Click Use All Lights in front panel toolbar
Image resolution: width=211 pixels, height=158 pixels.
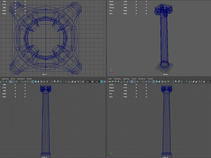pos(47,82)
